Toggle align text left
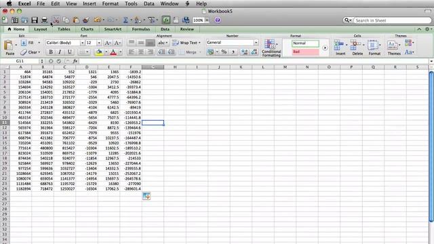 point(132,52)
